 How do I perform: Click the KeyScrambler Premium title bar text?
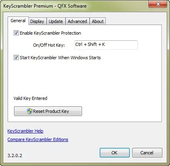[x=45, y=6]
